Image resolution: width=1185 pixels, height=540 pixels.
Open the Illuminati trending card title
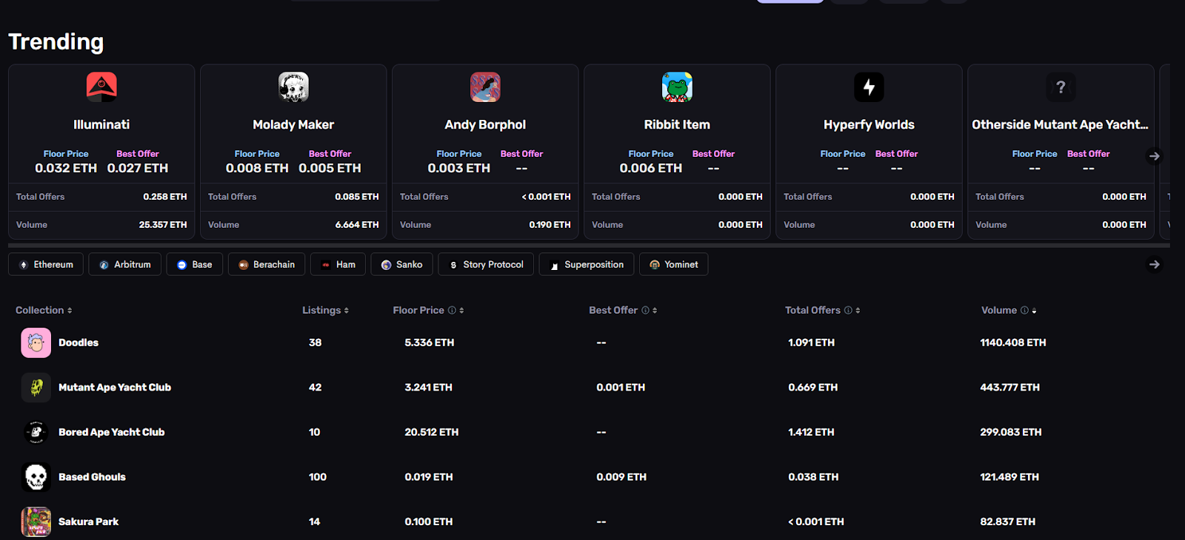click(x=101, y=125)
